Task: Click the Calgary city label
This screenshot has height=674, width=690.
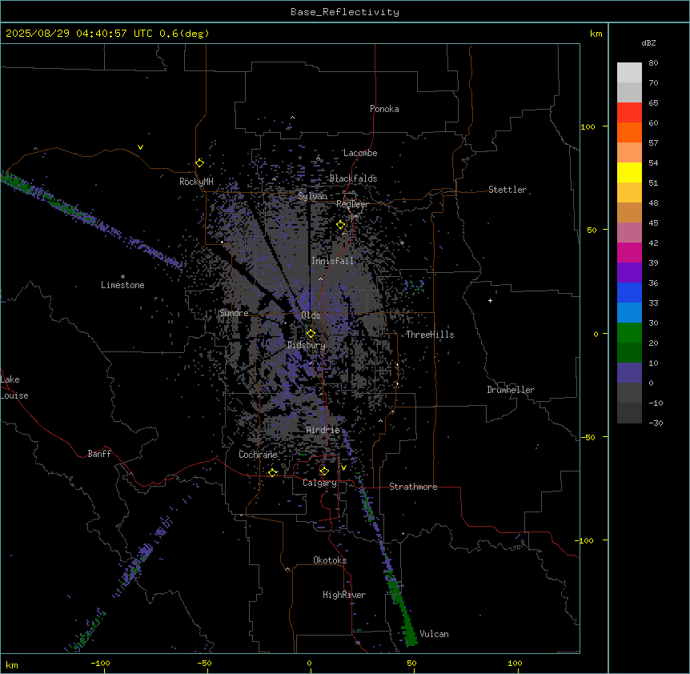Action: click(320, 483)
